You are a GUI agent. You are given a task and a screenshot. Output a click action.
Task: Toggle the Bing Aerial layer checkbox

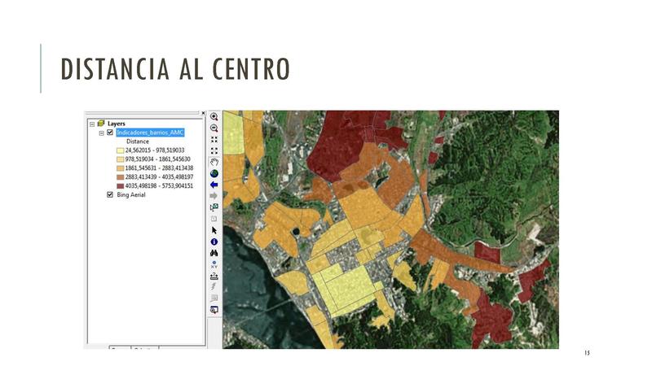110,195
